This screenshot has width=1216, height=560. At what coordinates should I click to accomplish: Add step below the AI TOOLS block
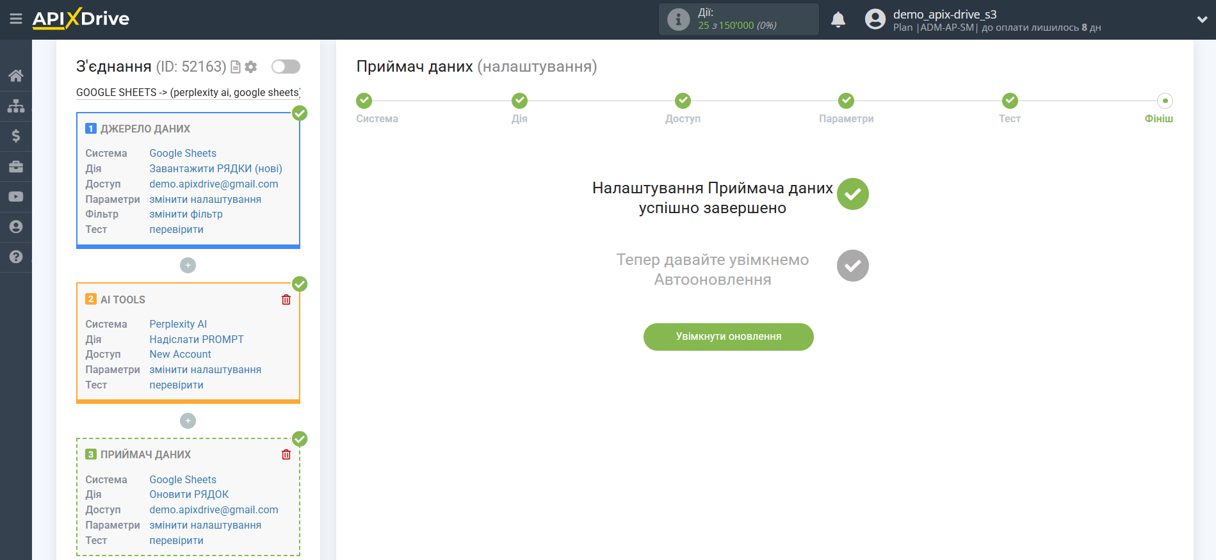188,420
